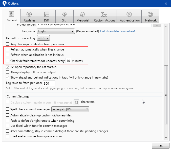Close the Options dialog
Viewport: 171px width, 150px height.
(x=166, y=4)
